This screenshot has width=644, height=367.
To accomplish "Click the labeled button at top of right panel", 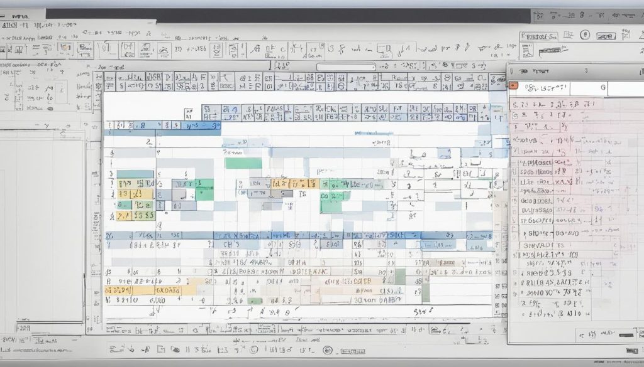I will 539,36.
